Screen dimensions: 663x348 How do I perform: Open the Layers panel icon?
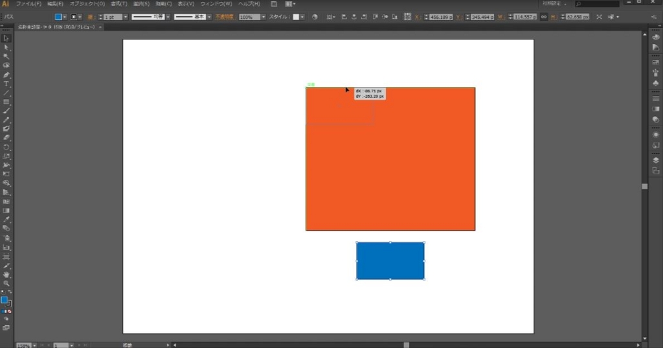click(656, 161)
